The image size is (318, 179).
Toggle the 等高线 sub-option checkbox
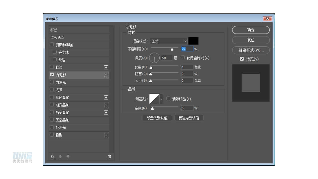coord(55,52)
